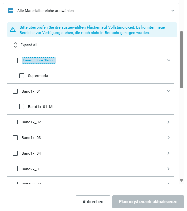Collapse the Bereich ohne Station group
Image resolution: width=187 pixels, height=211 pixels.
(169, 60)
